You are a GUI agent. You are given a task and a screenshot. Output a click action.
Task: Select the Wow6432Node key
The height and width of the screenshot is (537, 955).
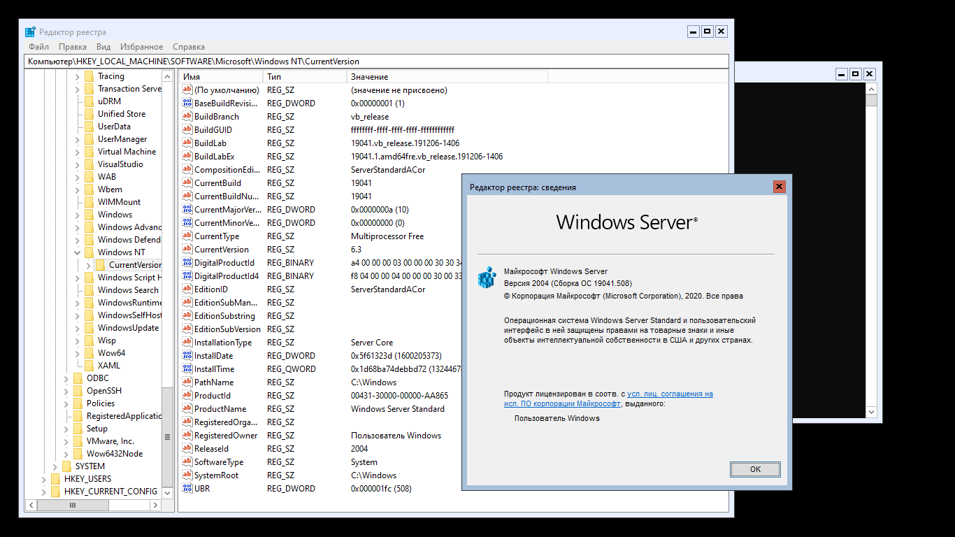[115, 454]
